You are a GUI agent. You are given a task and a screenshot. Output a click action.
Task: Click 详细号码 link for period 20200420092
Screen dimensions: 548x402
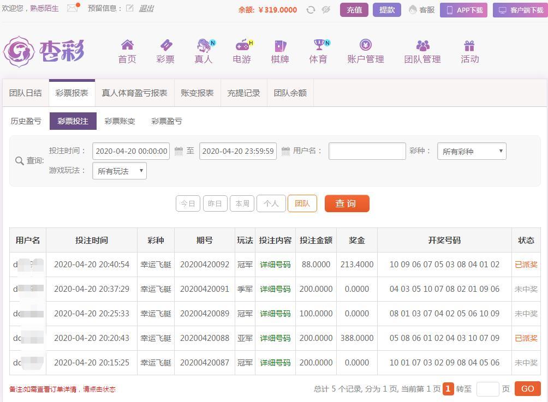pyautogui.click(x=275, y=265)
